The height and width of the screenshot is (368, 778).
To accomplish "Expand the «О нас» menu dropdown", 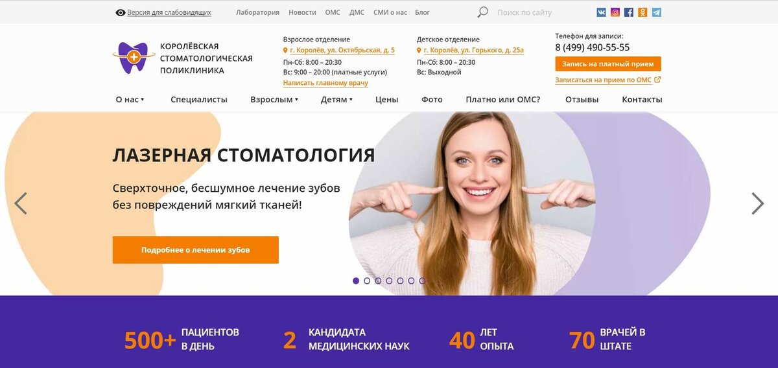I will click(130, 100).
